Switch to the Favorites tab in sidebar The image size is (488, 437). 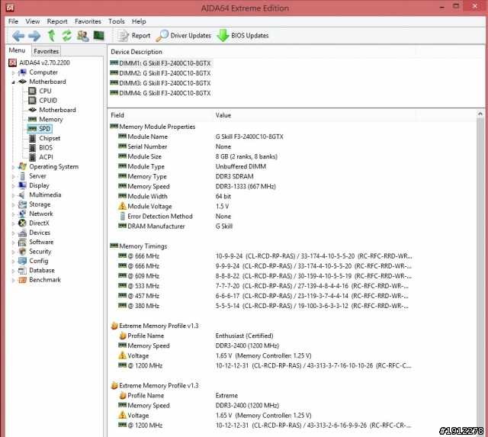point(46,51)
